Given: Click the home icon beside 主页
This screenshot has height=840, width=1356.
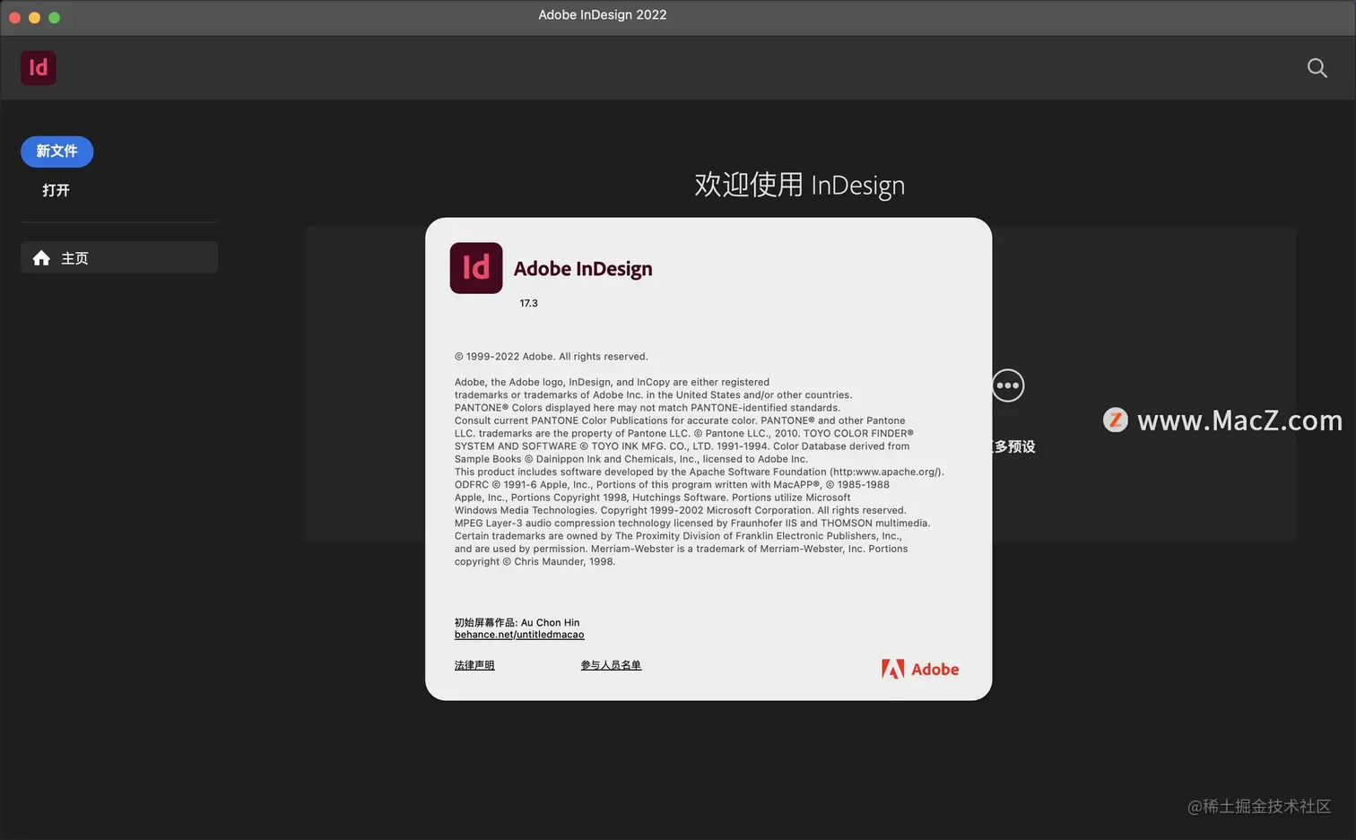Looking at the screenshot, I should (41, 258).
